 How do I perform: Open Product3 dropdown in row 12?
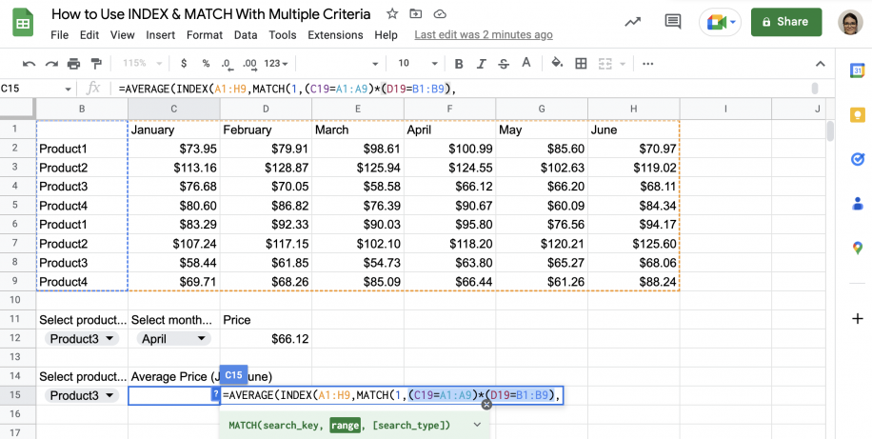pos(82,339)
